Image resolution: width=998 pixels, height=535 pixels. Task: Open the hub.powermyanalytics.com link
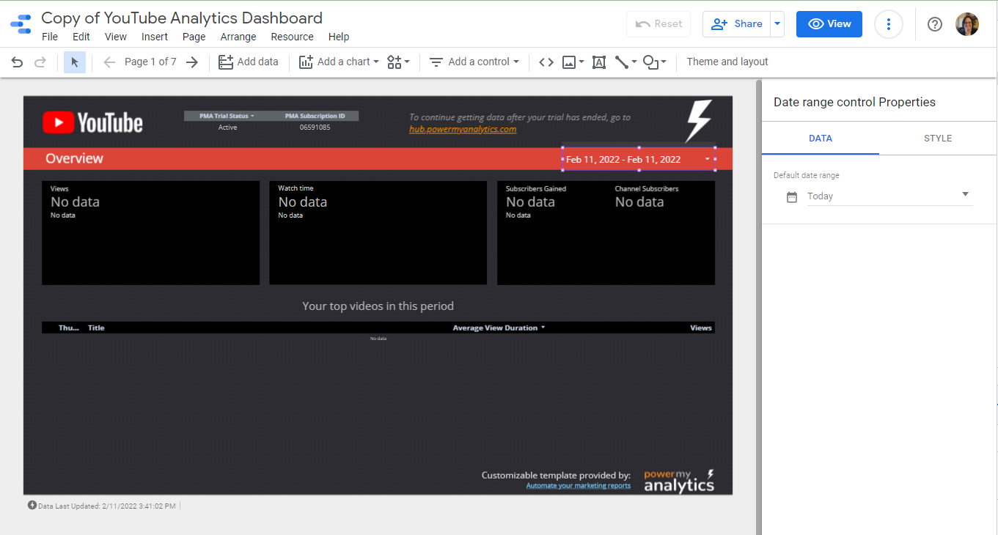(463, 129)
